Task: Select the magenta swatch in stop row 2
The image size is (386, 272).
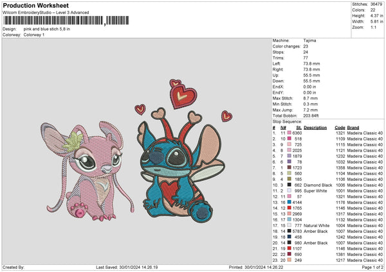Action: coord(289,139)
